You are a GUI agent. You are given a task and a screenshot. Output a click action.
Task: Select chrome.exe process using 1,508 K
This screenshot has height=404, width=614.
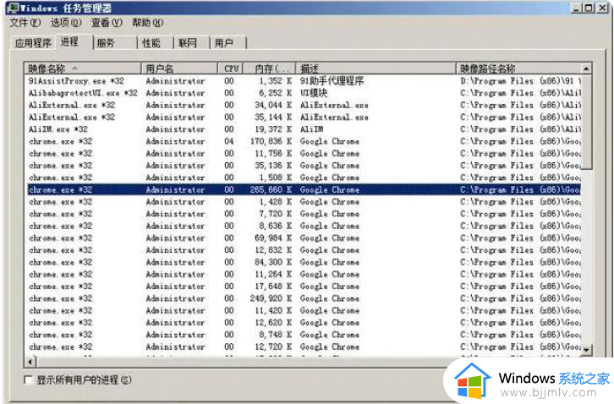click(x=304, y=177)
